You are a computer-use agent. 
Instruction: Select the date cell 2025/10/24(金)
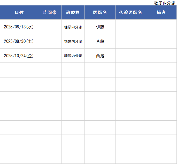click(x=19, y=56)
